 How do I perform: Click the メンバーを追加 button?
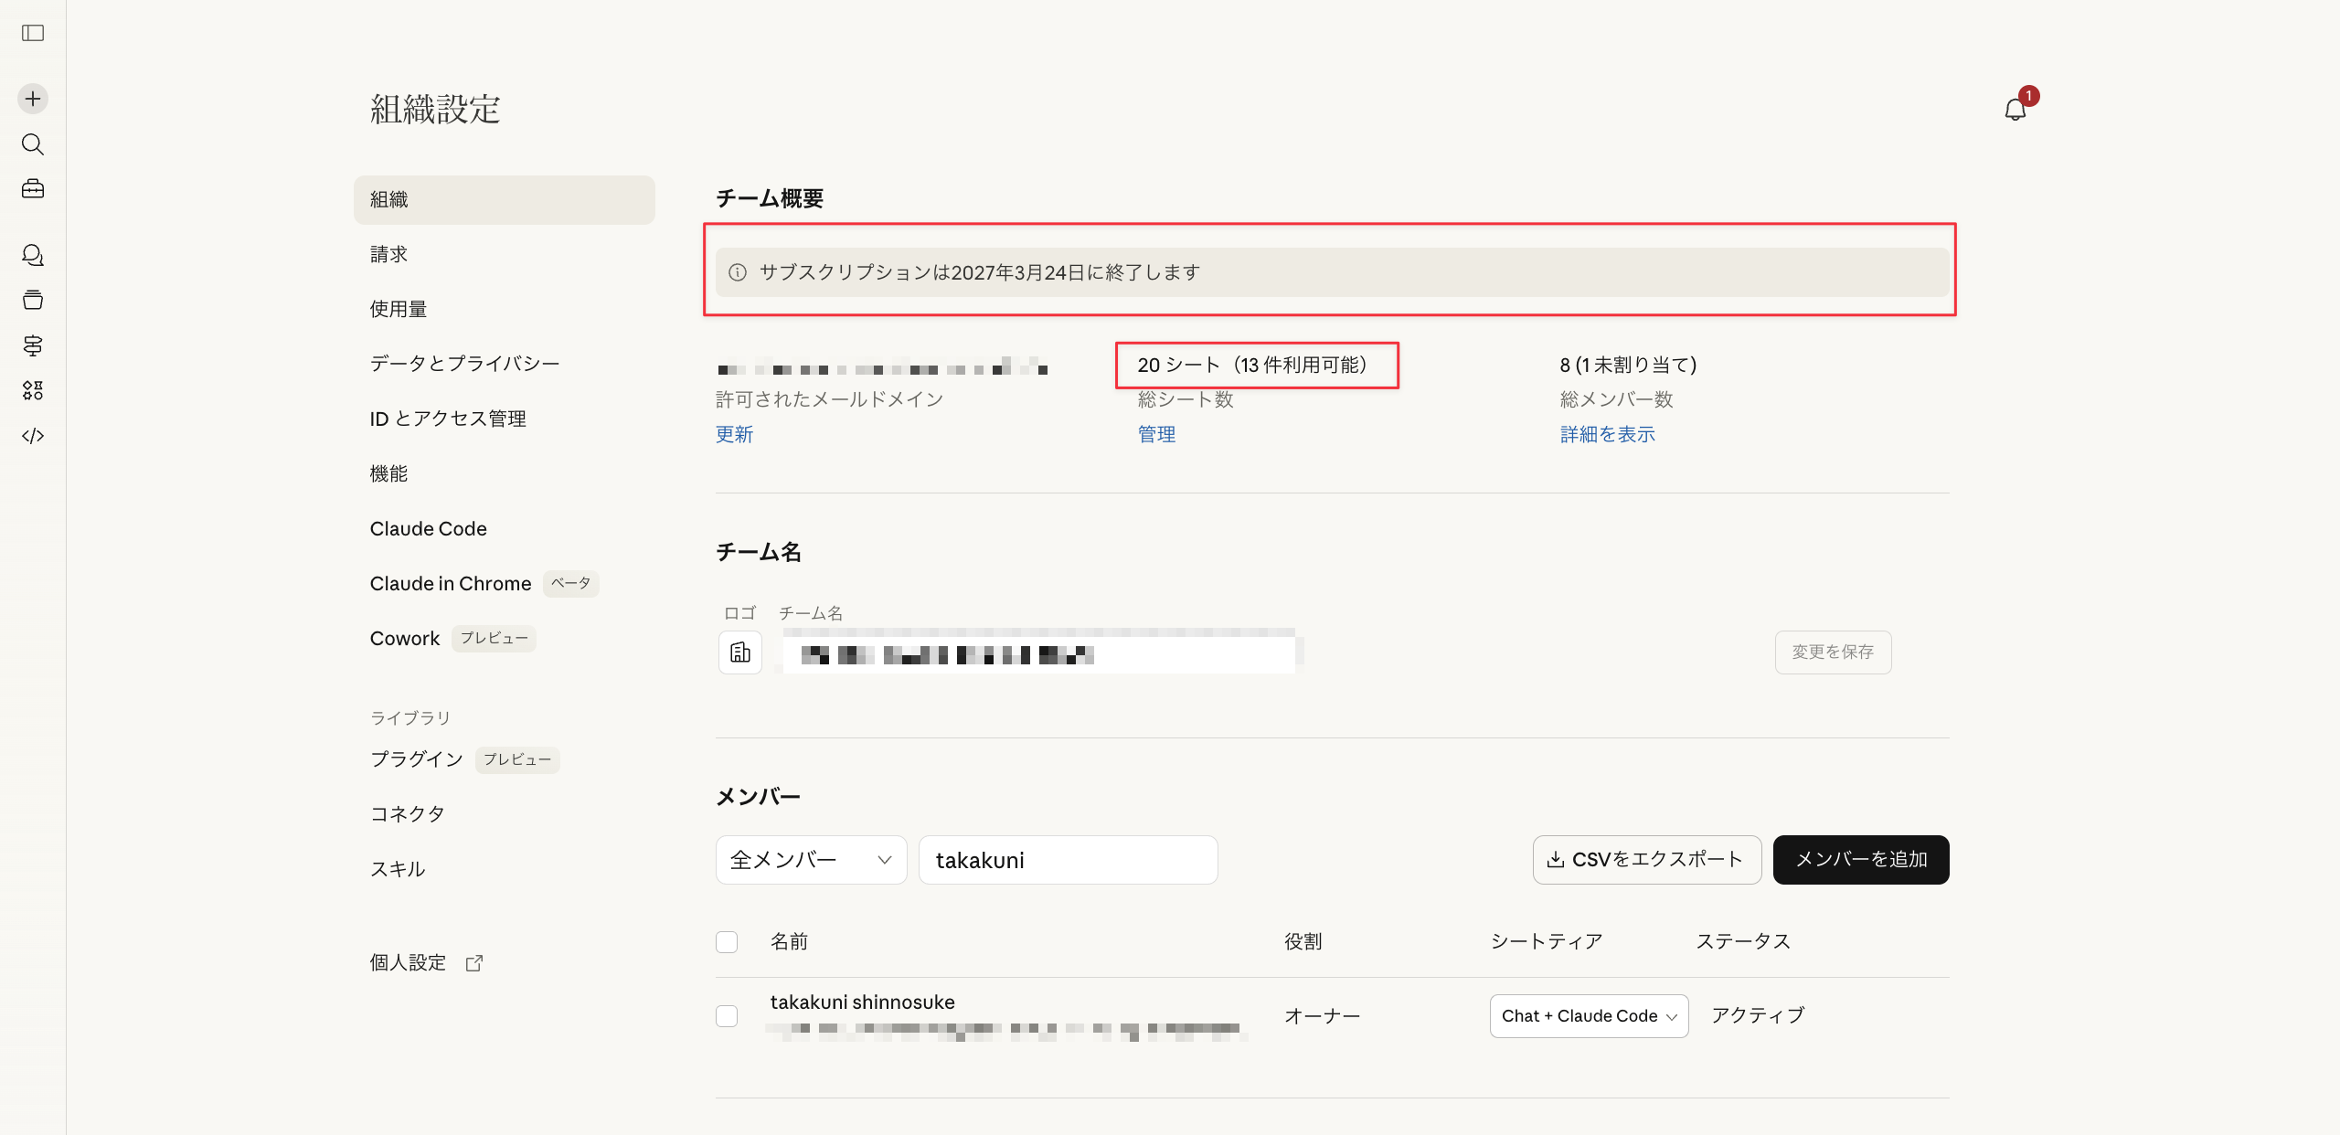click(x=1860, y=860)
